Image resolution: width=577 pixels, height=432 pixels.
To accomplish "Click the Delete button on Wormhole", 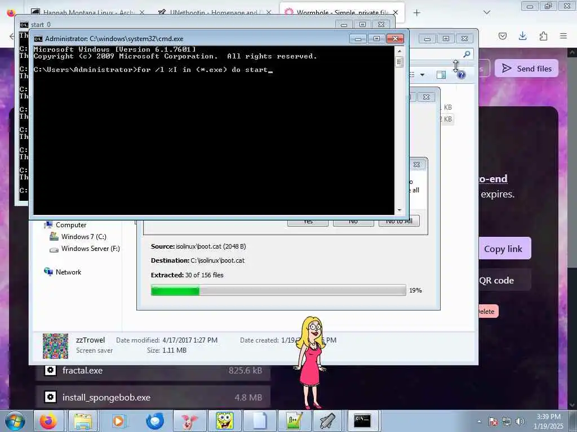I will [489, 312].
